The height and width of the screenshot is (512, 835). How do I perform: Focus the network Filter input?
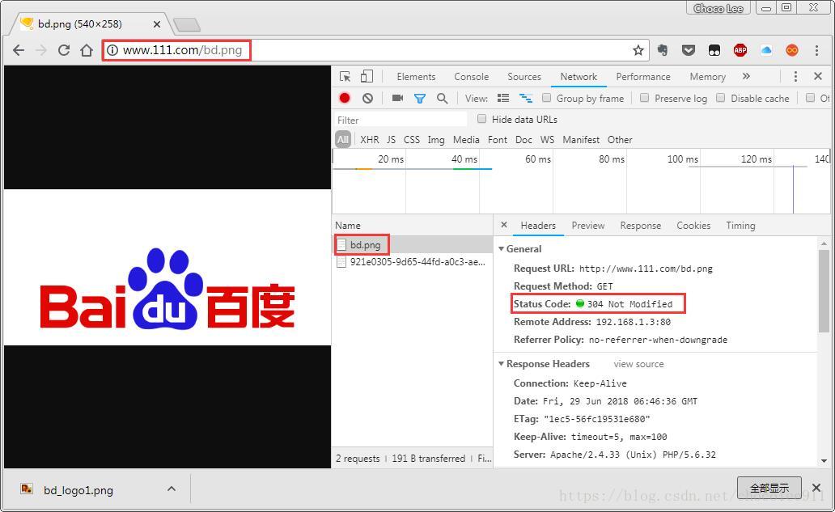coord(401,120)
